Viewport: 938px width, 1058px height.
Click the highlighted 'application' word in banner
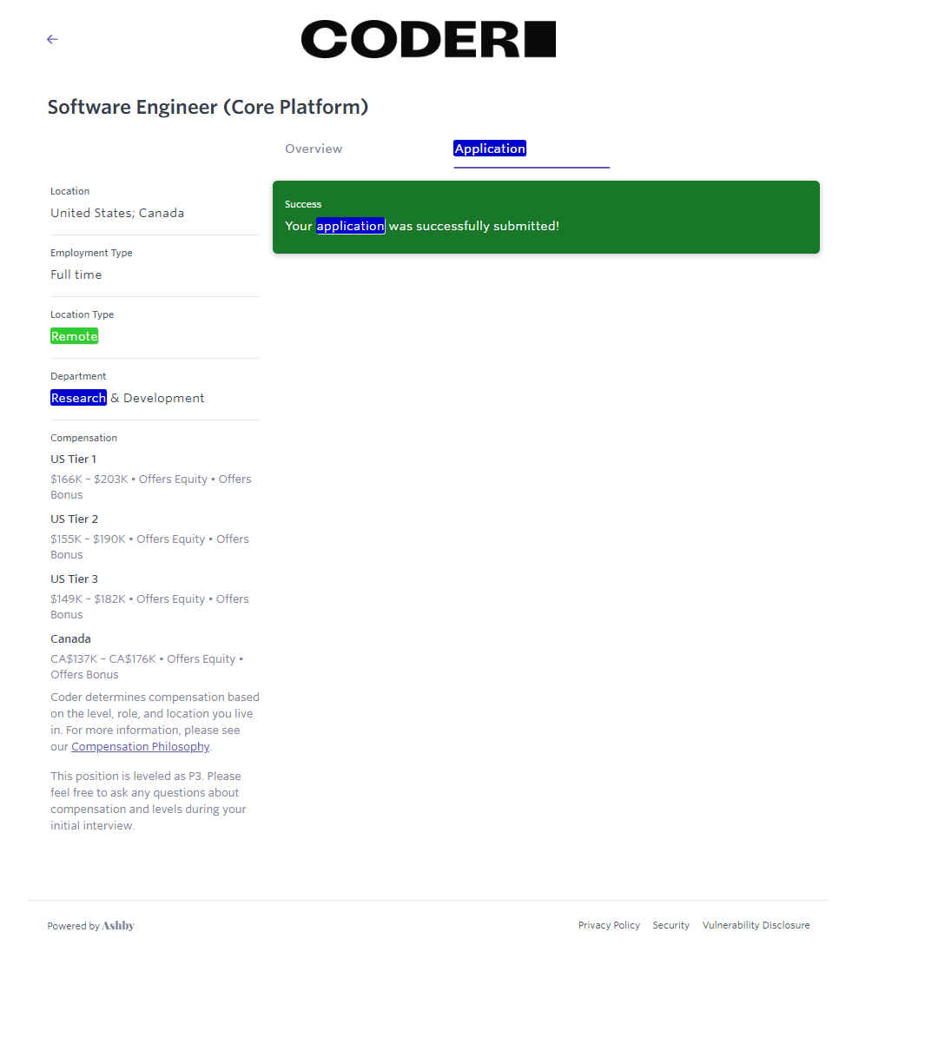350,226
